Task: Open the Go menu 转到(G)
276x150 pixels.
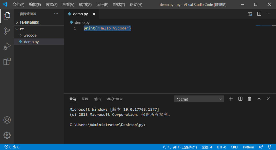Action: (85, 5)
